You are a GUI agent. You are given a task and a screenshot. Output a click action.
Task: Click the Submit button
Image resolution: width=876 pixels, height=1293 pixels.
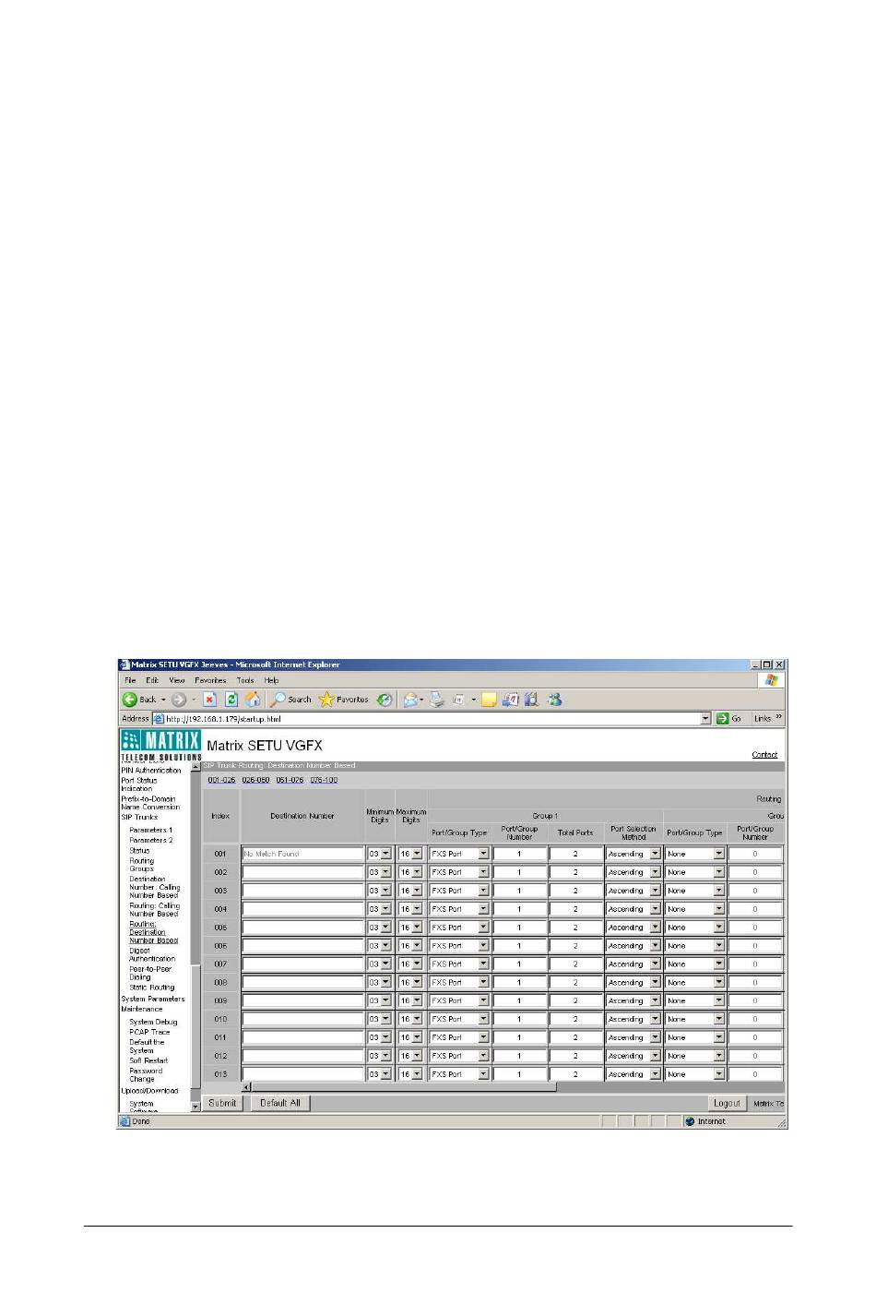coord(222,1103)
